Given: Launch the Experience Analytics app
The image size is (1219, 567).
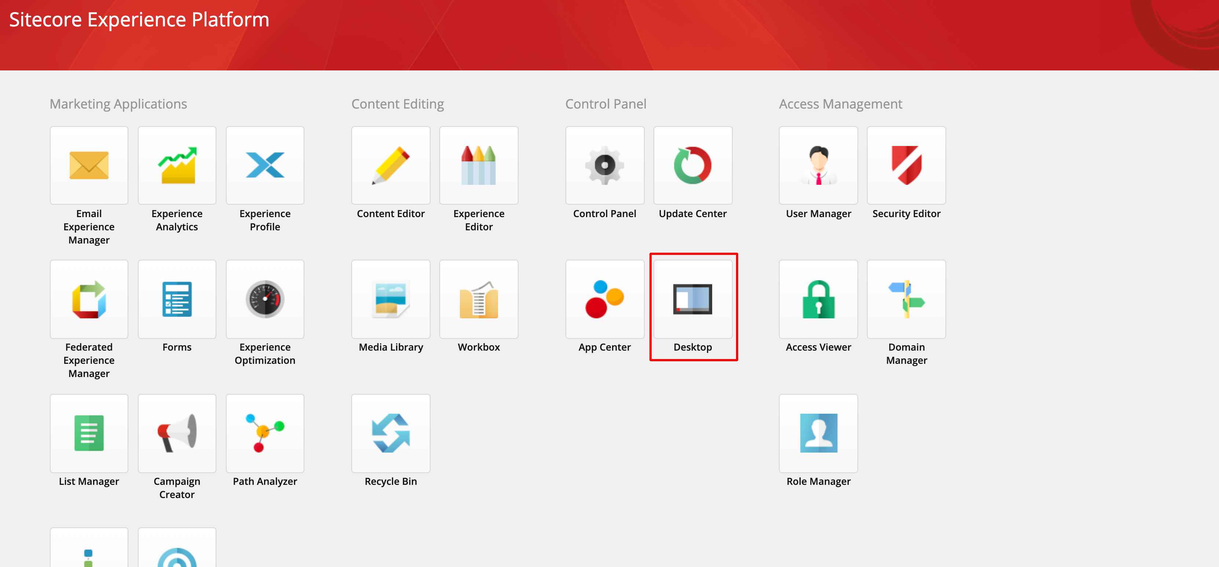Looking at the screenshot, I should 177,165.
